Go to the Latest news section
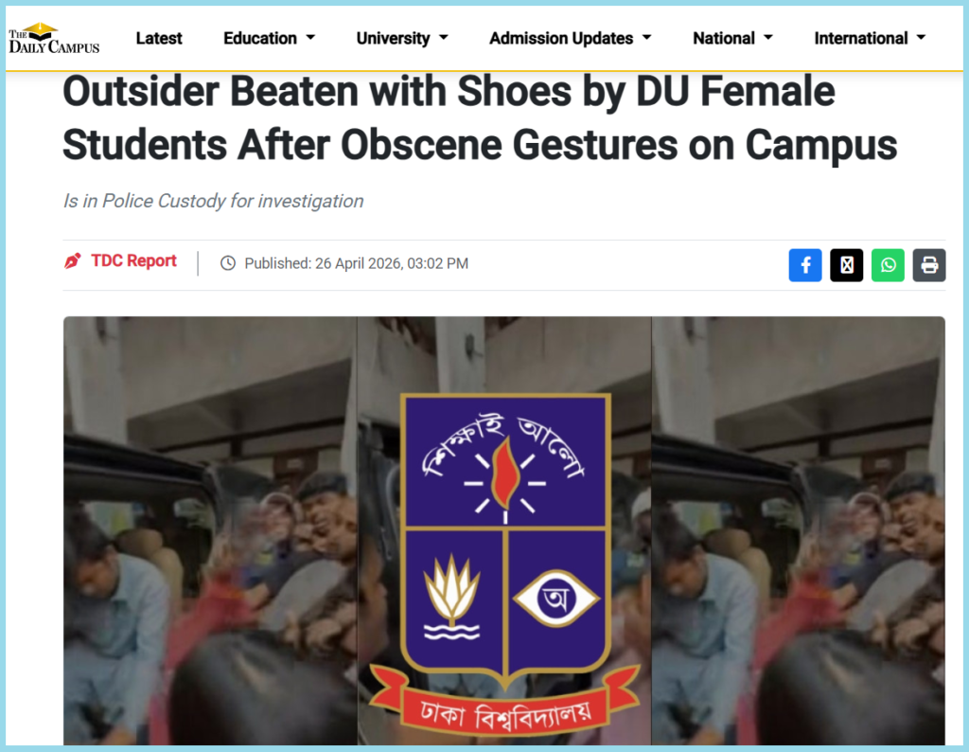969x752 pixels. [x=159, y=38]
